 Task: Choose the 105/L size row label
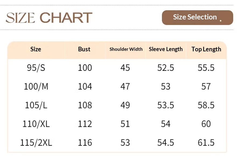click(x=36, y=105)
